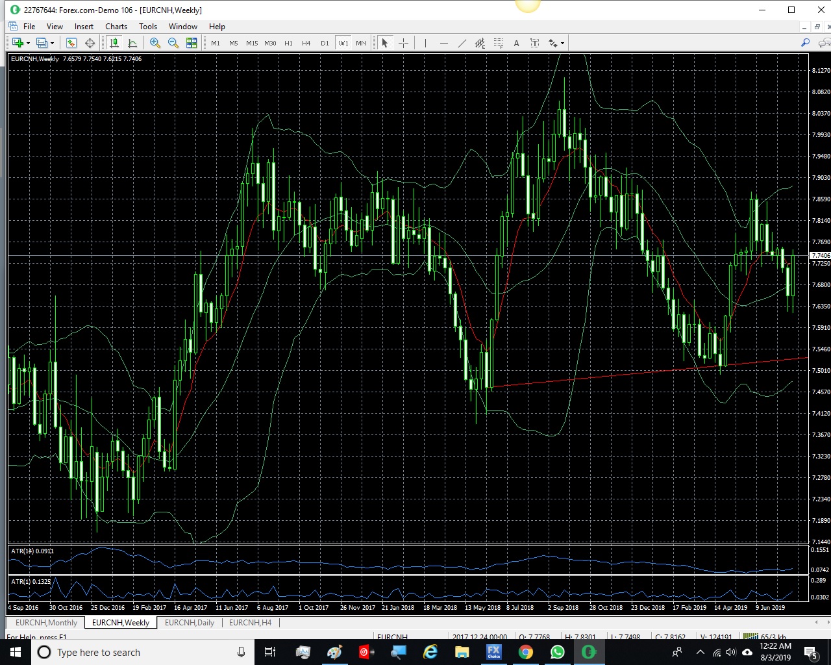Zoom in on the chart
831x665 pixels.
(x=155, y=43)
